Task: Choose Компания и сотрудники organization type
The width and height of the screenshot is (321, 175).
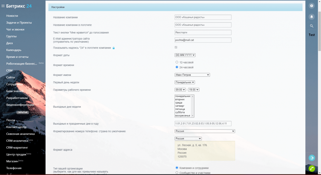Action: [177, 168]
